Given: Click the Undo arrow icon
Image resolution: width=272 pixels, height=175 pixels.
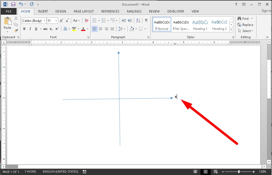Looking at the screenshot, I should 21,4.
